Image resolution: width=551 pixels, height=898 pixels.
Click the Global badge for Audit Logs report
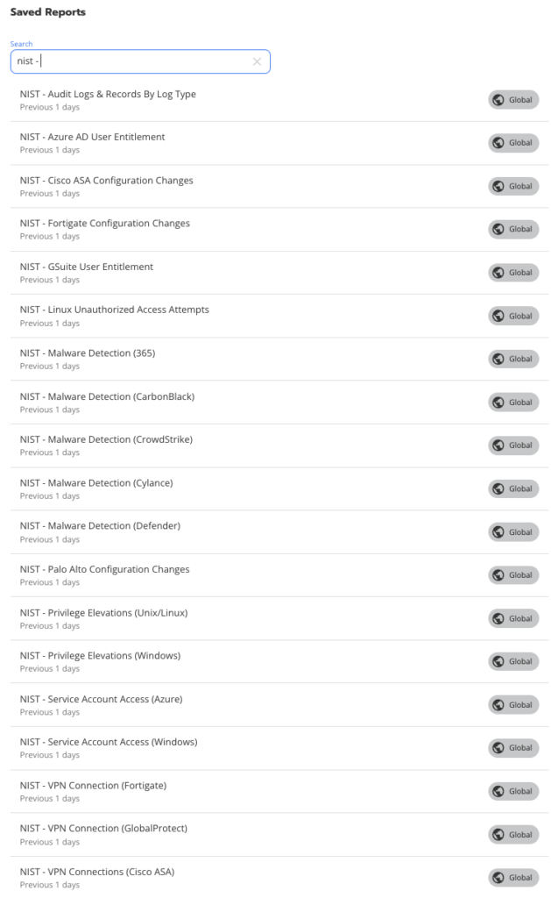[513, 100]
